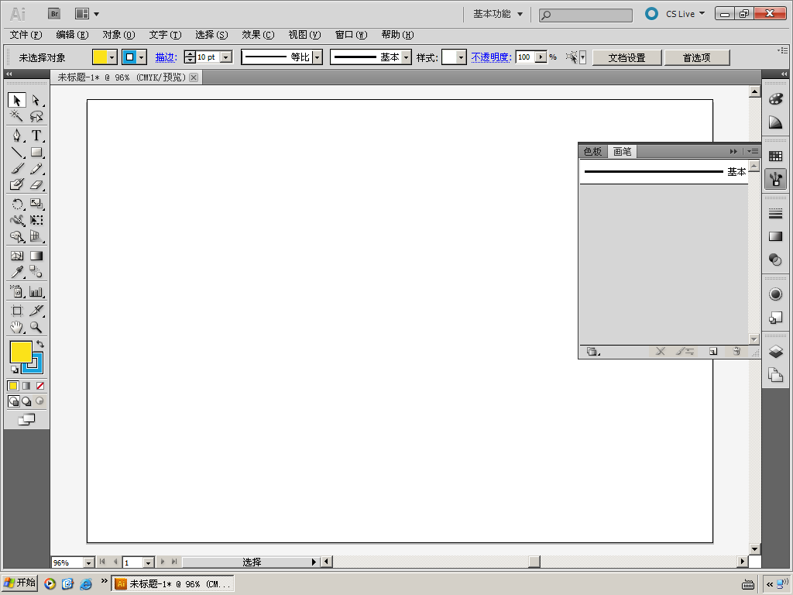793x595 pixels.
Task: Select the Direct Selection tool
Action: click(x=36, y=100)
